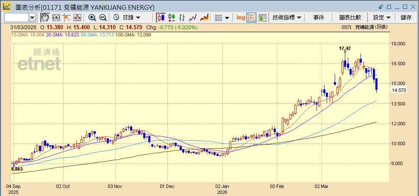Click the 事件 button
The width and height of the screenshot is (419, 196).
tap(319, 18)
